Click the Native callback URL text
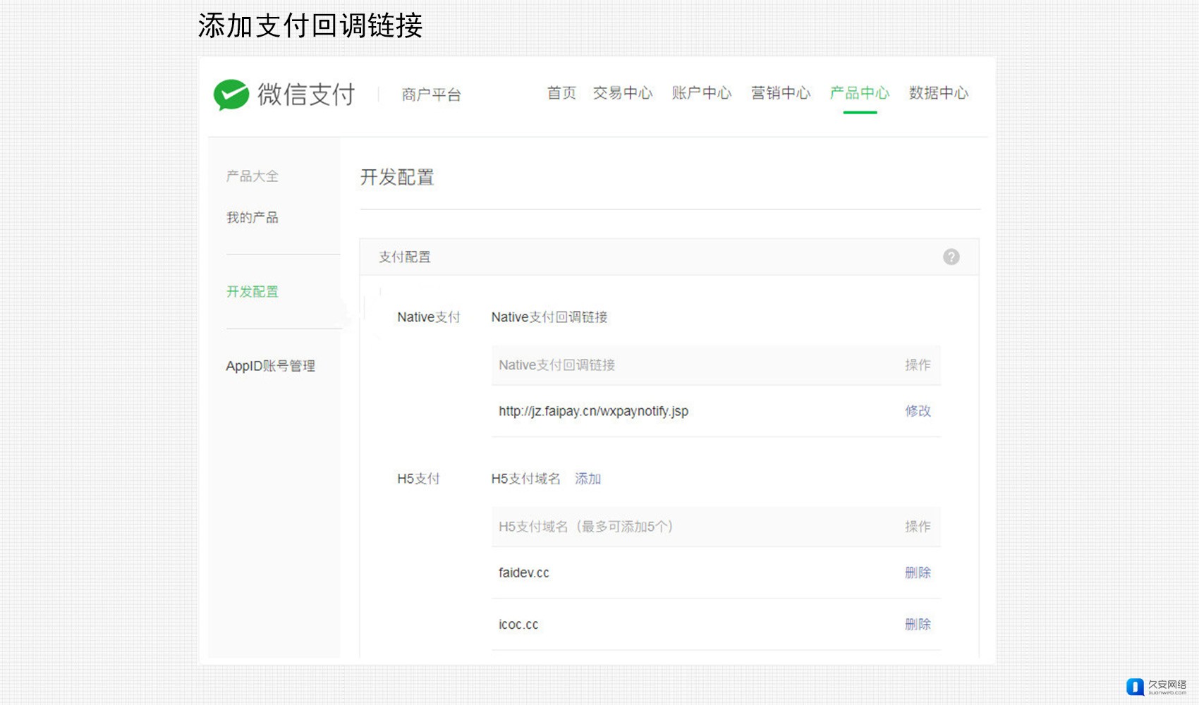Viewport: 1199px width, 705px height. point(593,411)
